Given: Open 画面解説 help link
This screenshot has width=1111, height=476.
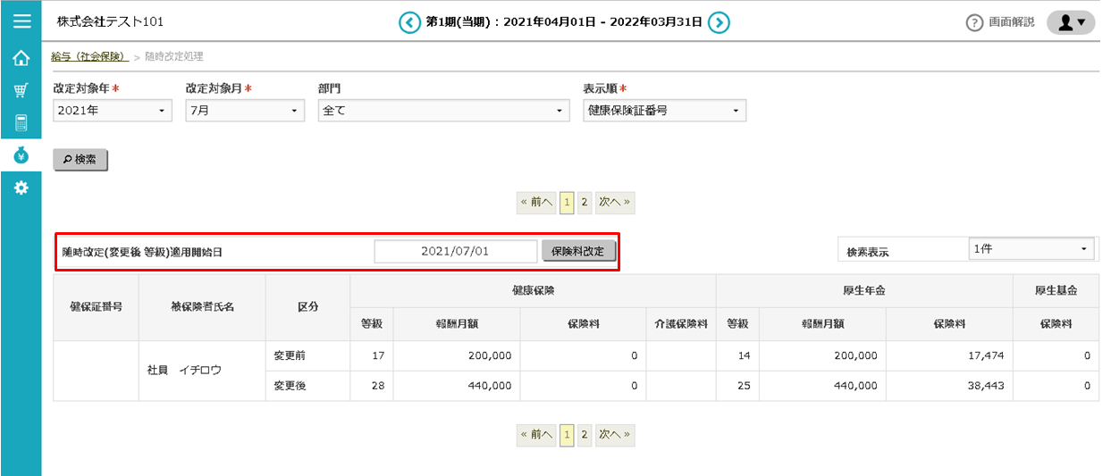Looking at the screenshot, I should (1000, 22).
